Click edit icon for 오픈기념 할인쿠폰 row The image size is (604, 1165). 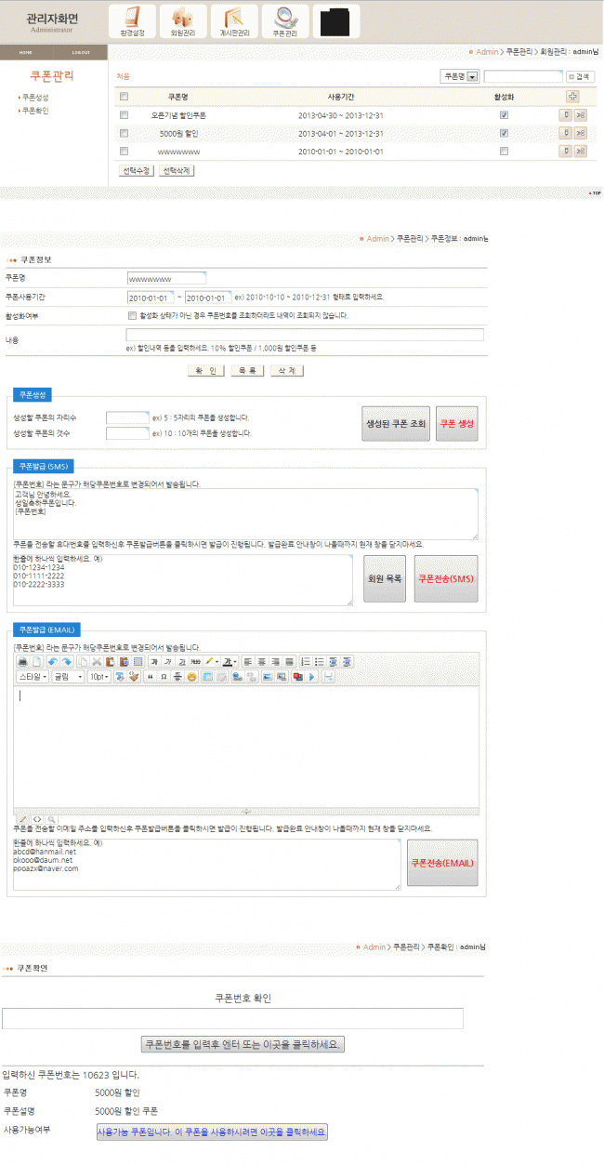(565, 115)
